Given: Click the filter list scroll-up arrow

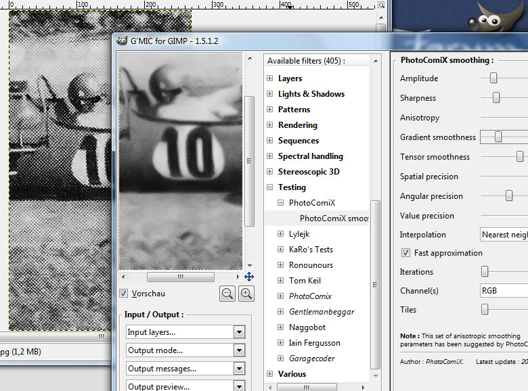Looking at the screenshot, I should click(x=376, y=61).
